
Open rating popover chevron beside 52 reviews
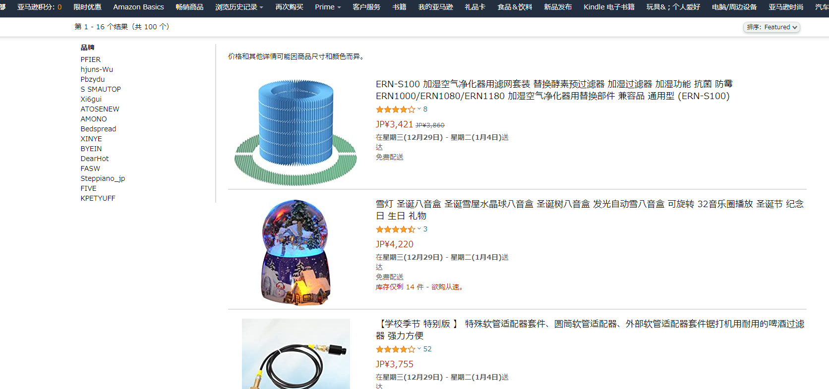click(419, 349)
